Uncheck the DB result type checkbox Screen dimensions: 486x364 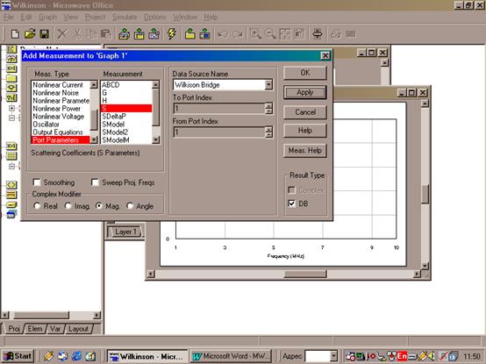coord(291,203)
